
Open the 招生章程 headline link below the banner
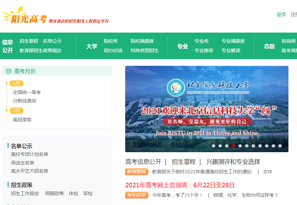[x=184, y=162]
